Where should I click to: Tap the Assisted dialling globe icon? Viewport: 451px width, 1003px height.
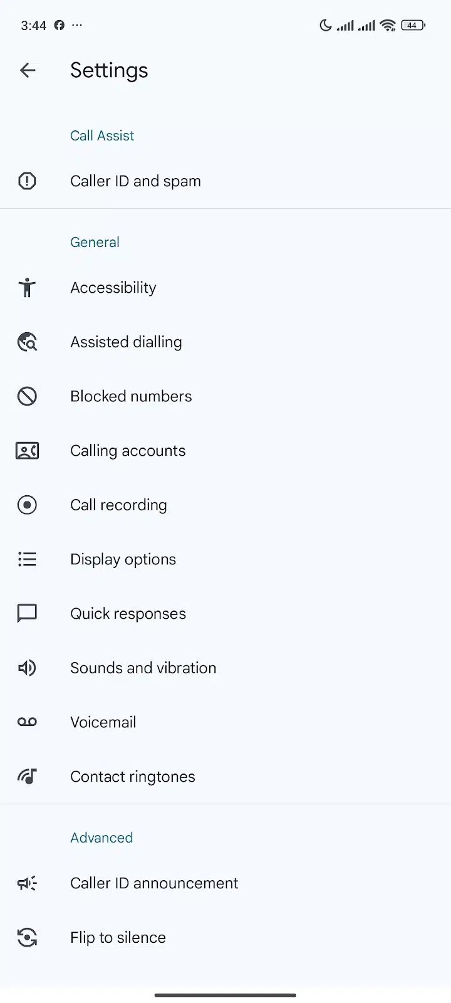tap(27, 342)
